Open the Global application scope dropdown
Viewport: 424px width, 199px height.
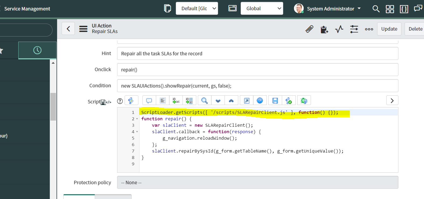click(x=262, y=9)
